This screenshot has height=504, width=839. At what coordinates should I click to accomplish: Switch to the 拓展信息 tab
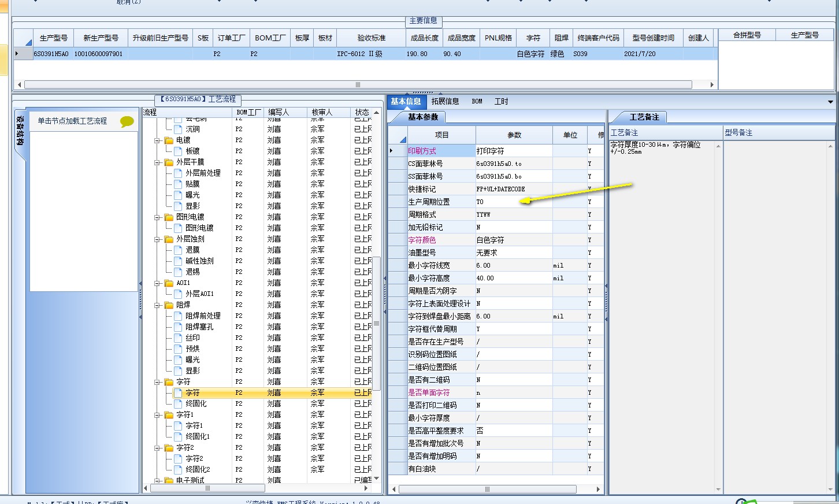[445, 101]
